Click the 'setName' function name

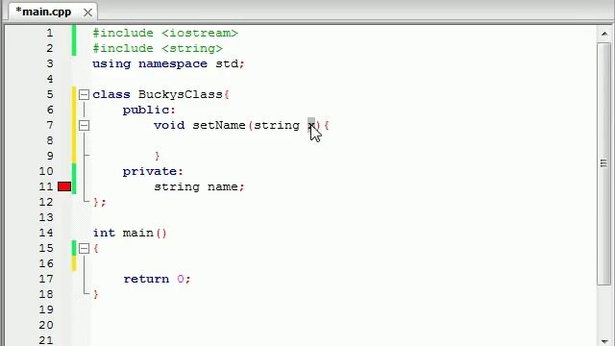pos(219,126)
